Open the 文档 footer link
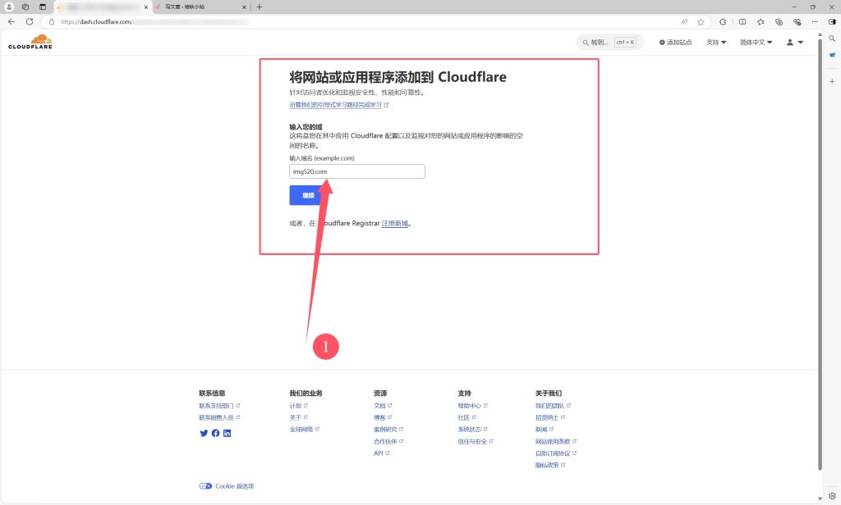841x505 pixels. click(x=383, y=406)
